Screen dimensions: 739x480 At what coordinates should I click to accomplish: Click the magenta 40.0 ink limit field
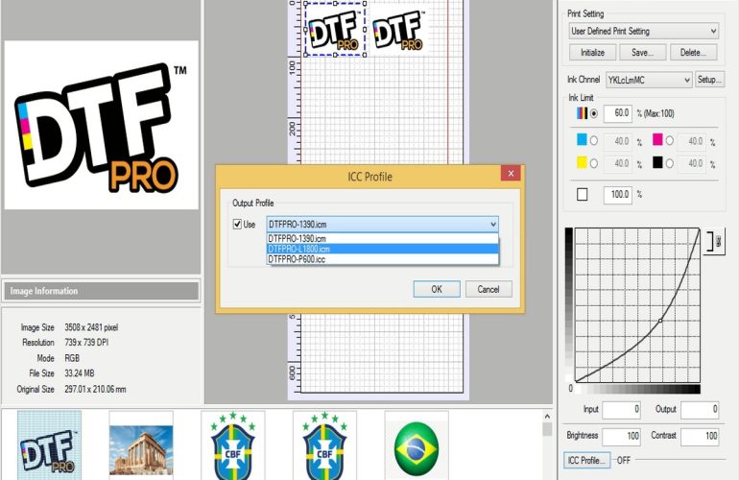pyautogui.click(x=691, y=141)
